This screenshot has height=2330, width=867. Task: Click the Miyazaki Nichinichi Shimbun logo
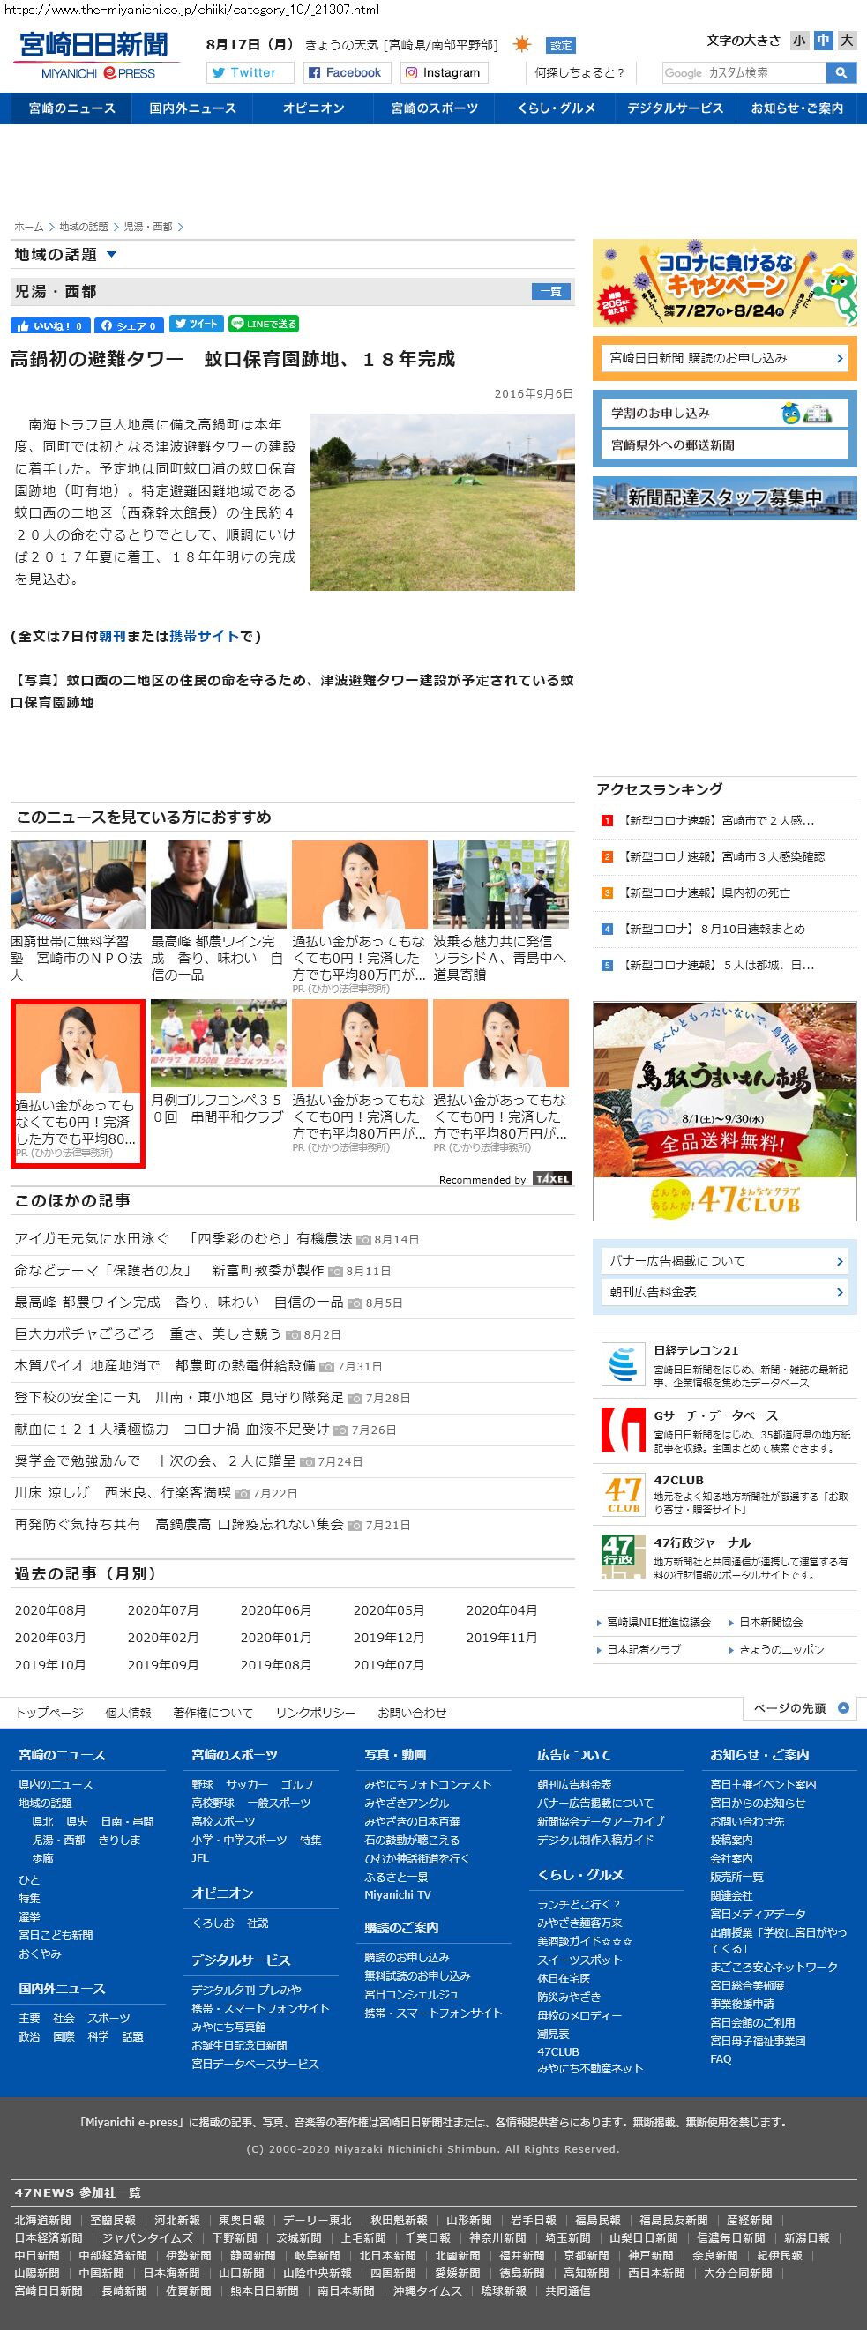pos(95,56)
